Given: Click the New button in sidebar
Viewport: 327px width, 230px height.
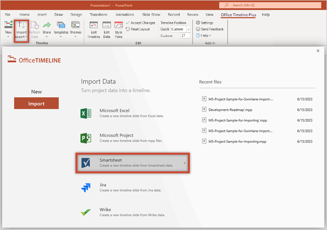Looking at the screenshot, I should [x=36, y=92].
